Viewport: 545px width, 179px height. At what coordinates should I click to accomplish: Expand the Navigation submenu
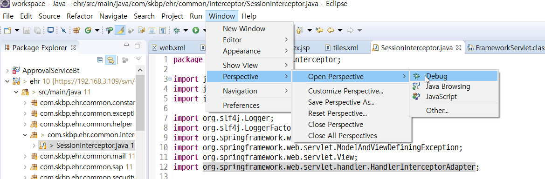(x=249, y=91)
